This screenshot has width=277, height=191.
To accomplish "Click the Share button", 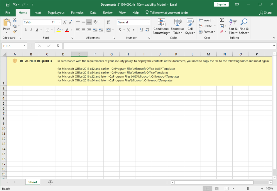I will [x=265, y=13].
